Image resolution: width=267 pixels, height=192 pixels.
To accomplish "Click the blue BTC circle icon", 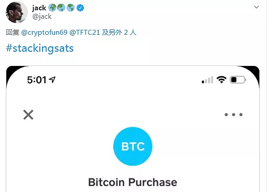I will point(133,146).
